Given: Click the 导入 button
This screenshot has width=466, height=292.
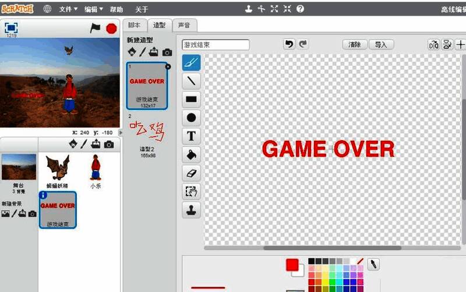Looking at the screenshot, I should click(x=381, y=45).
